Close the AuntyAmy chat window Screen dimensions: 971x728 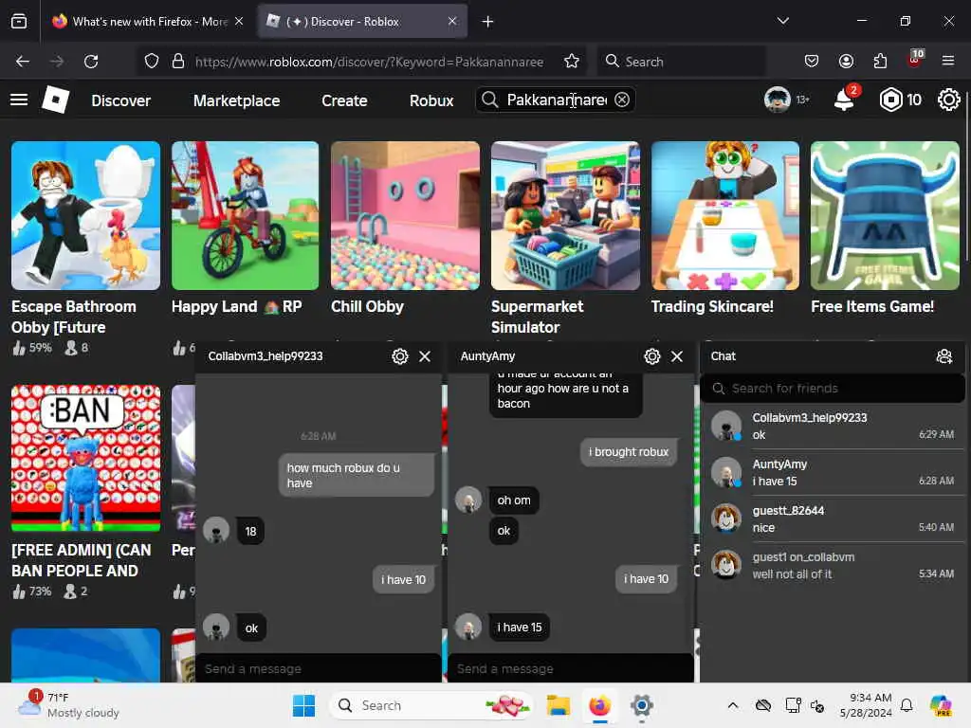pyautogui.click(x=677, y=356)
